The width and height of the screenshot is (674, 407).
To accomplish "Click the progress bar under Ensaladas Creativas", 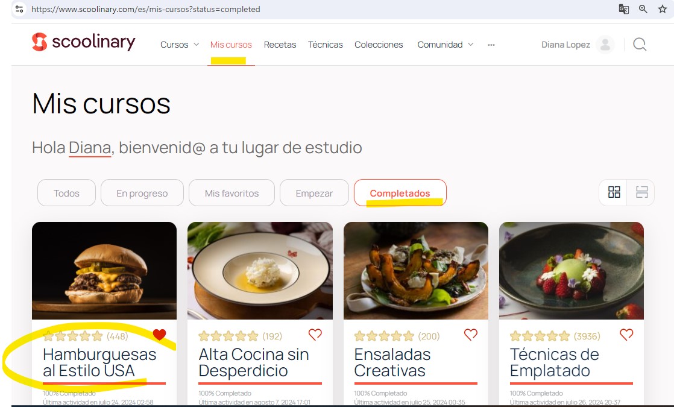I will click(416, 382).
